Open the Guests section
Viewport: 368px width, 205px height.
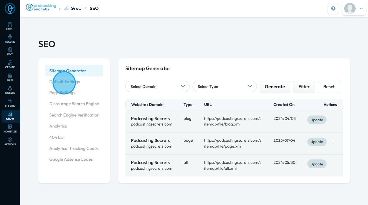(10, 90)
